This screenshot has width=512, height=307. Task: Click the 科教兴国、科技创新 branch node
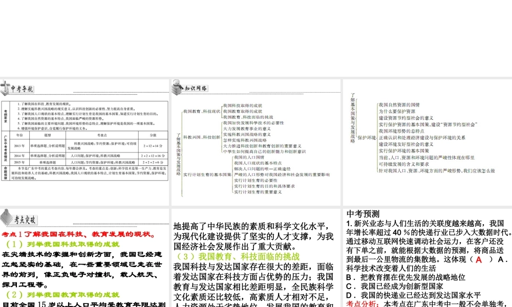[x=201, y=137]
